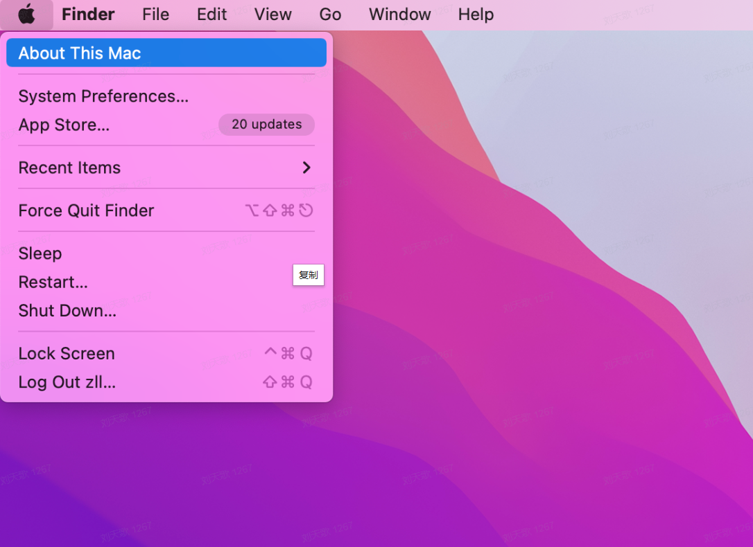Put the Mac to Sleep

click(166, 253)
